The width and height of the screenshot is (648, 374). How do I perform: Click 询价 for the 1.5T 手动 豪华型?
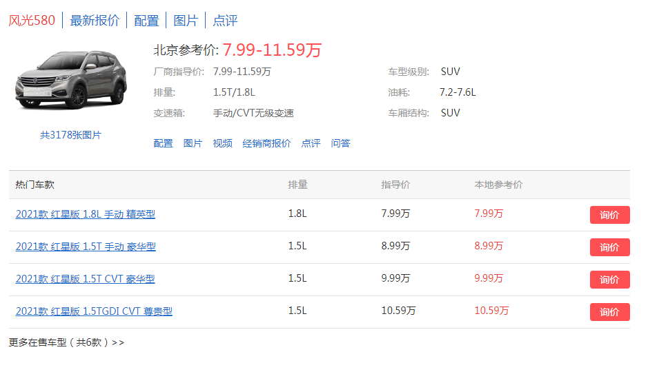tap(609, 247)
